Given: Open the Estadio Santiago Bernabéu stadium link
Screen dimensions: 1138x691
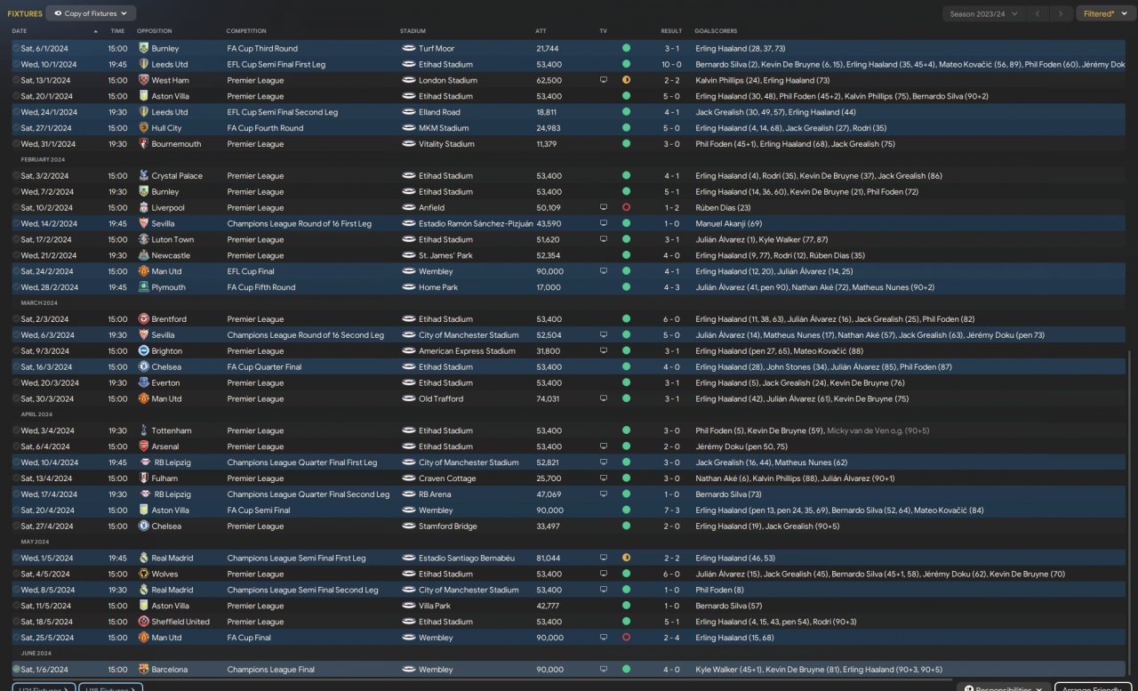Looking at the screenshot, I should point(467,558).
